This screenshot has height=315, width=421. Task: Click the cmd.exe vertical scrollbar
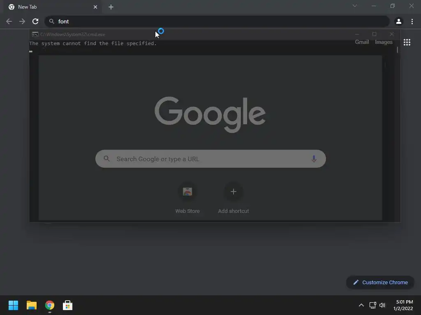398,50
